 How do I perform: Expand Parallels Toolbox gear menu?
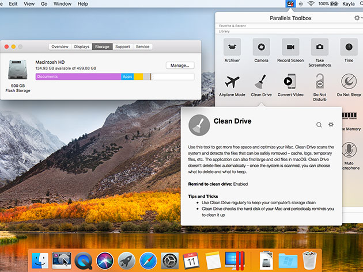357,18
